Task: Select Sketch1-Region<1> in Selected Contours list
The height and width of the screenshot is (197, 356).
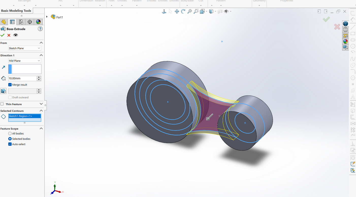Action: [24, 116]
